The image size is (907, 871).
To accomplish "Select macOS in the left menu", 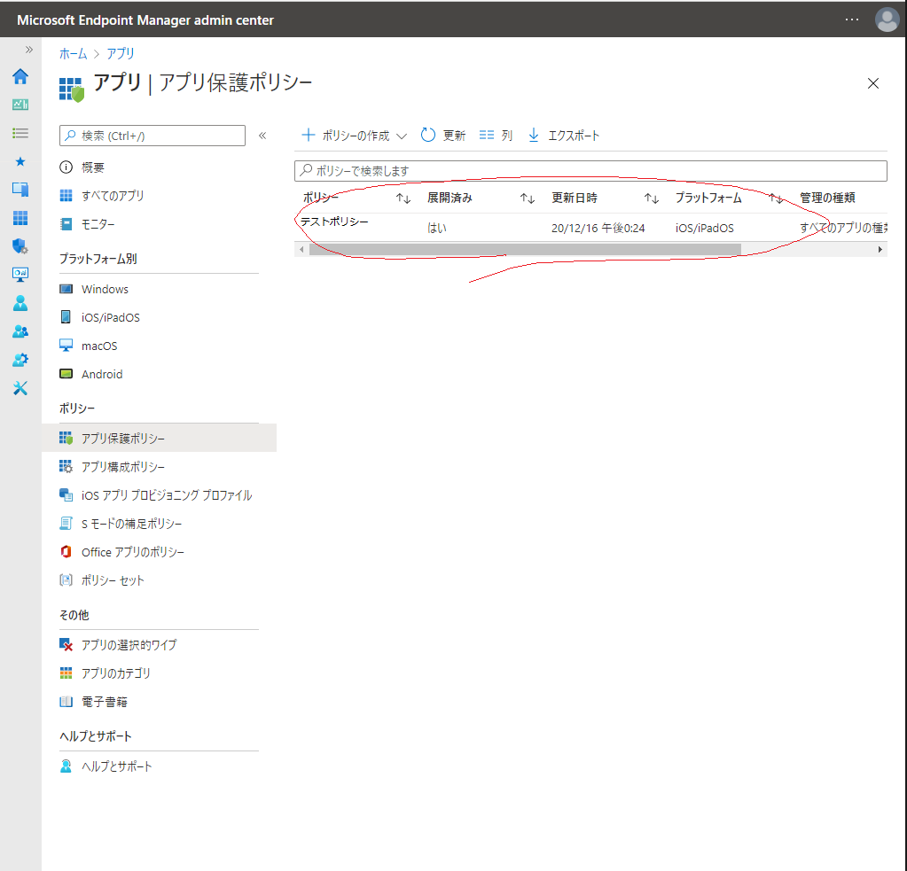I will (x=89, y=346).
